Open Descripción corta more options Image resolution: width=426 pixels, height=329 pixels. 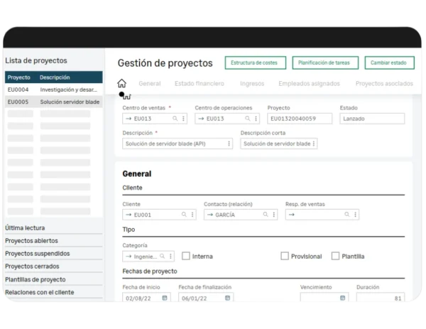click(x=314, y=144)
